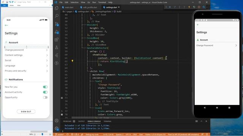
Task: Open the Extensions view
Action: click(x=57, y=40)
